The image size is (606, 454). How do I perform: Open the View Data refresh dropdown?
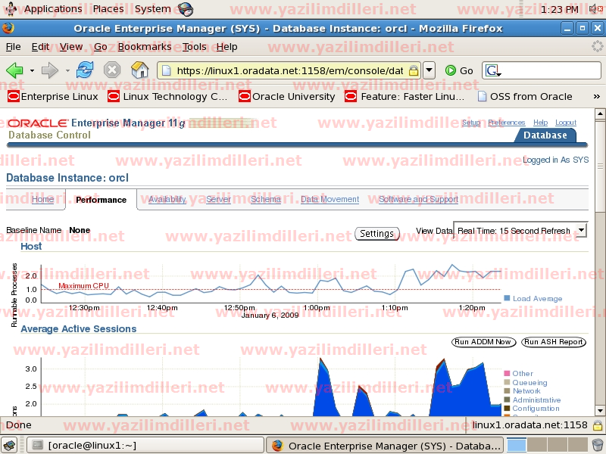click(x=581, y=231)
